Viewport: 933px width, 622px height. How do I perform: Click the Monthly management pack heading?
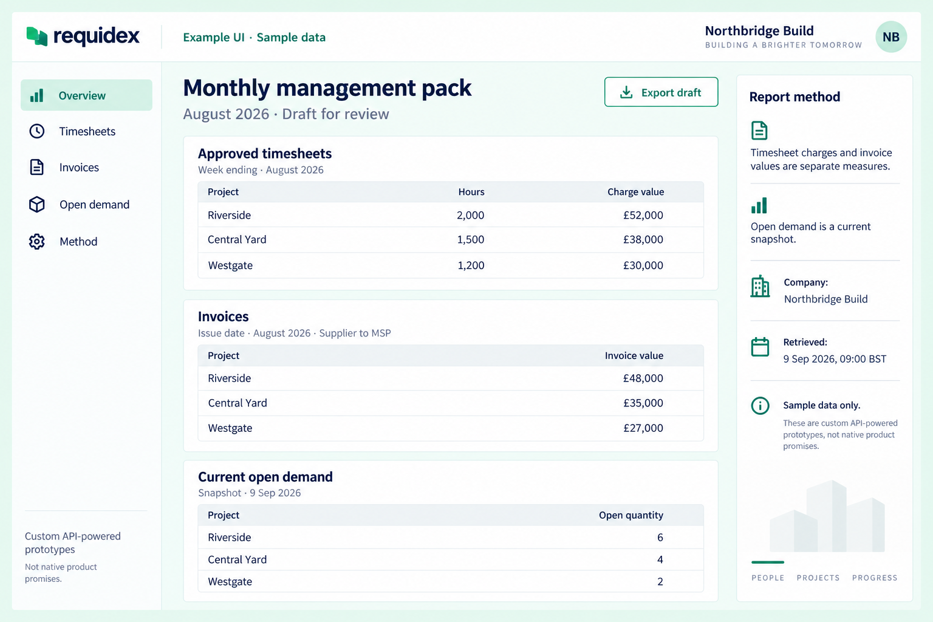point(327,89)
